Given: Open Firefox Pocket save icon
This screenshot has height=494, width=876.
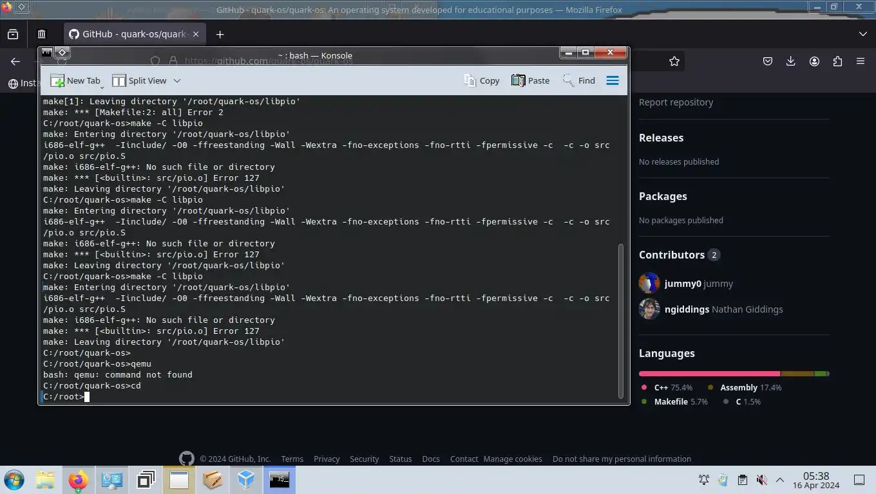Looking at the screenshot, I should pos(768,61).
